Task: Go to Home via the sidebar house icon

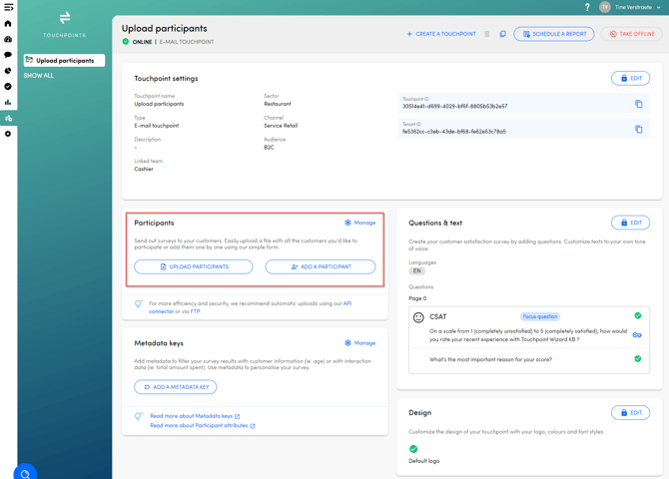Action: (8, 23)
